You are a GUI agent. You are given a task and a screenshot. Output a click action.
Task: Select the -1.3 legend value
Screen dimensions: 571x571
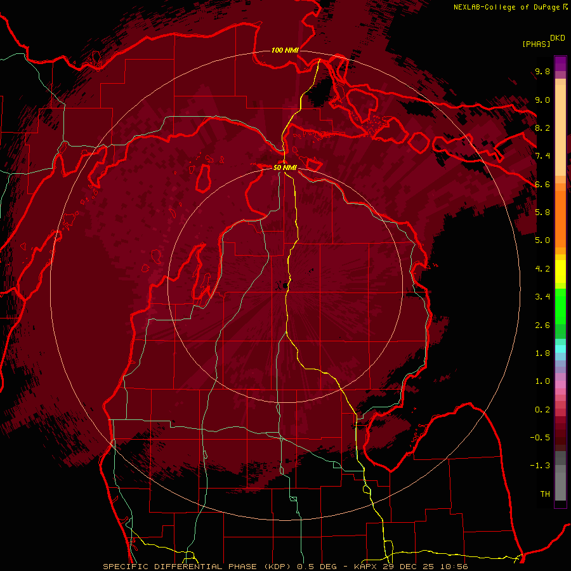[x=540, y=466]
